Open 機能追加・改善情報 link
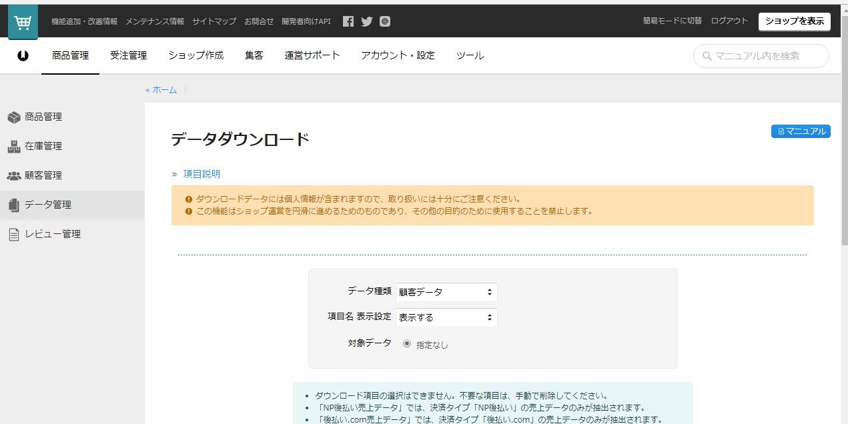848x424 pixels. pos(84,21)
